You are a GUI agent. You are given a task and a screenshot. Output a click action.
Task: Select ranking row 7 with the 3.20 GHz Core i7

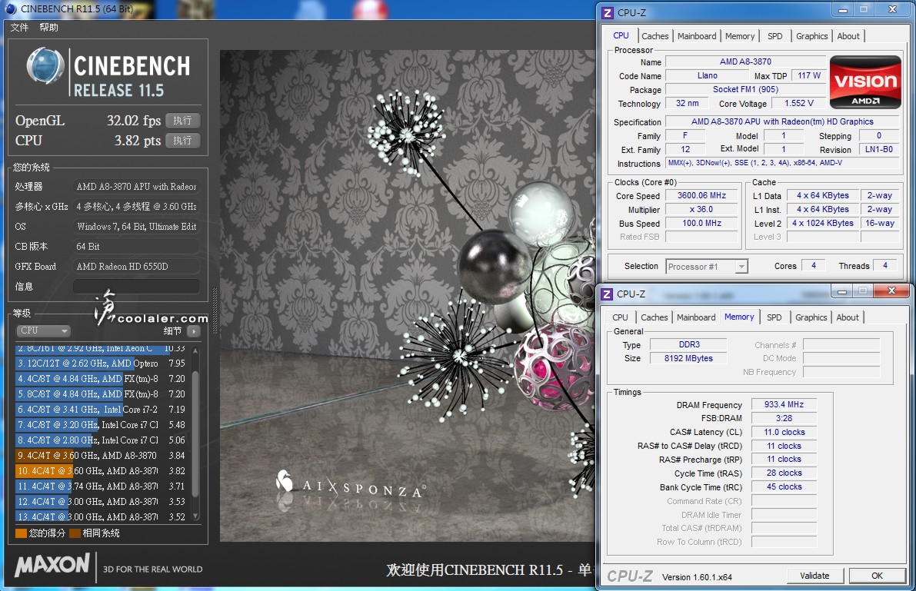(102, 424)
